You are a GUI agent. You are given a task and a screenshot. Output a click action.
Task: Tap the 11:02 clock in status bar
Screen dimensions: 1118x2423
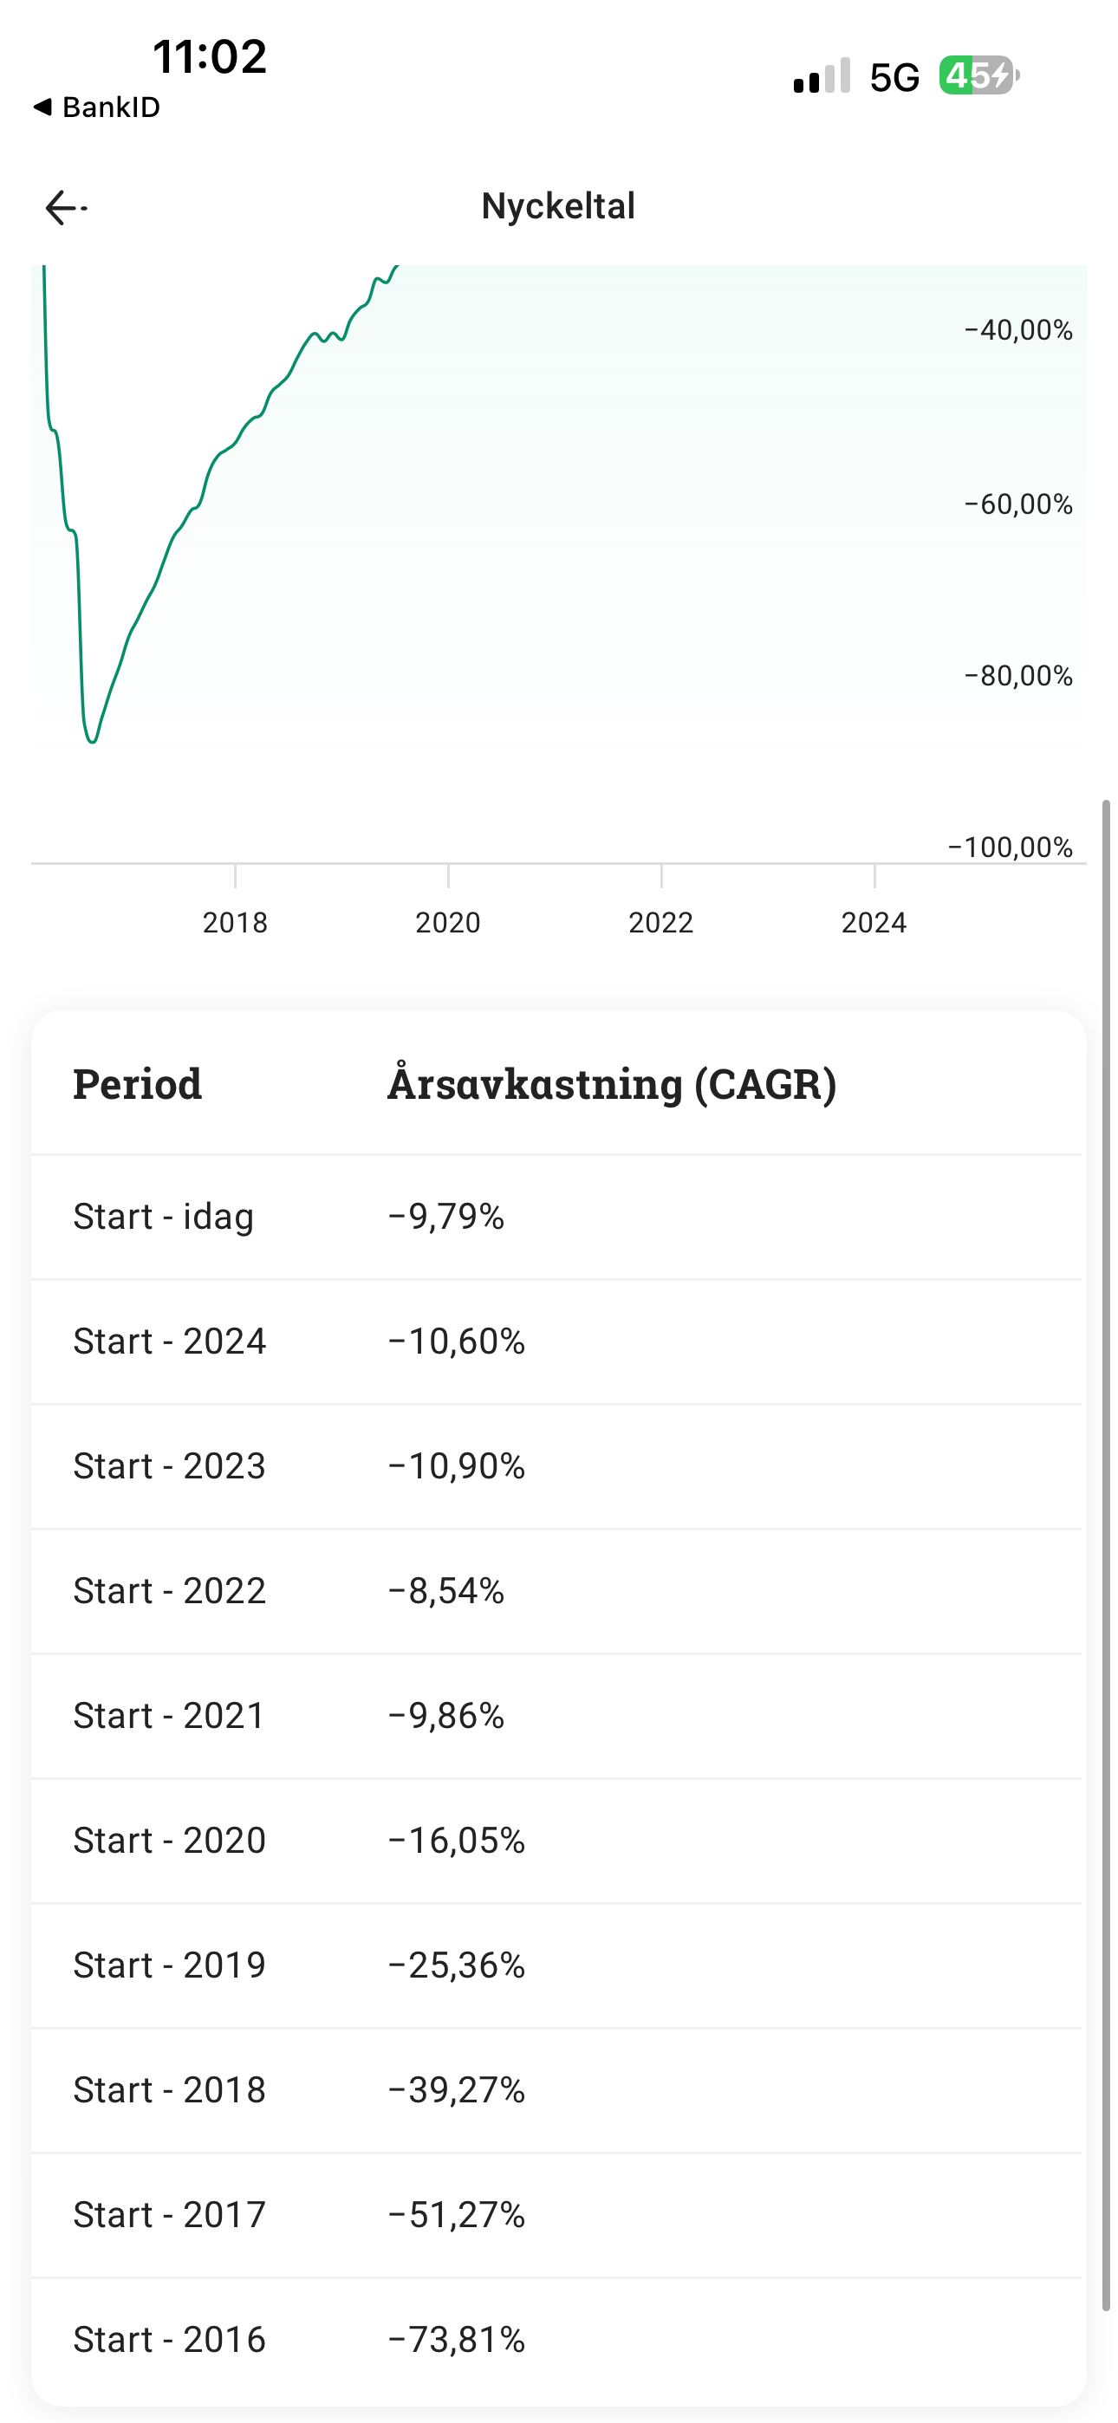[x=210, y=56]
